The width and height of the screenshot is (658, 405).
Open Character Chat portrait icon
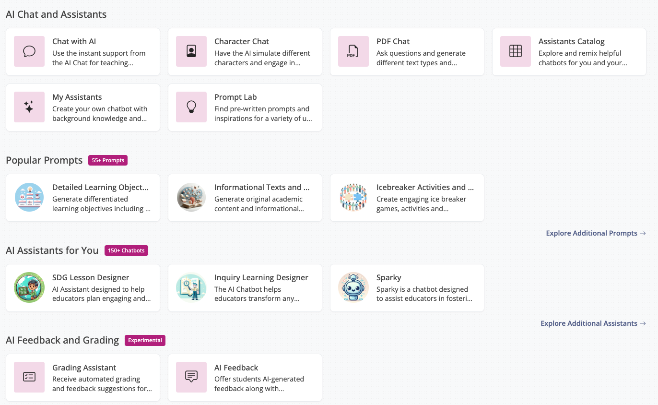[x=191, y=51]
